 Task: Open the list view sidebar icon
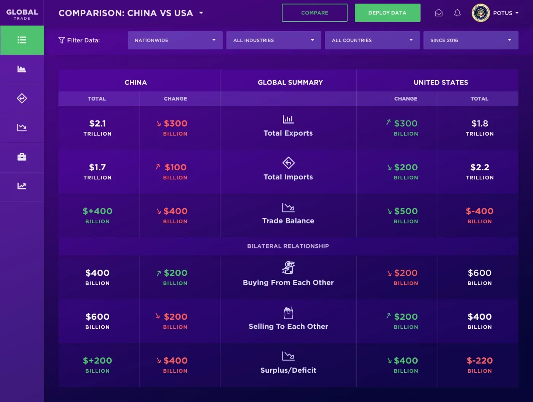[22, 40]
